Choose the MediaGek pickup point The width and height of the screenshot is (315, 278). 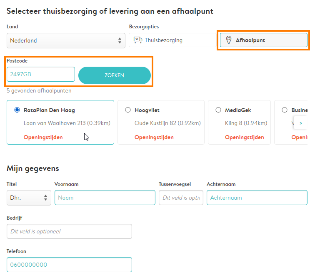pos(218,110)
